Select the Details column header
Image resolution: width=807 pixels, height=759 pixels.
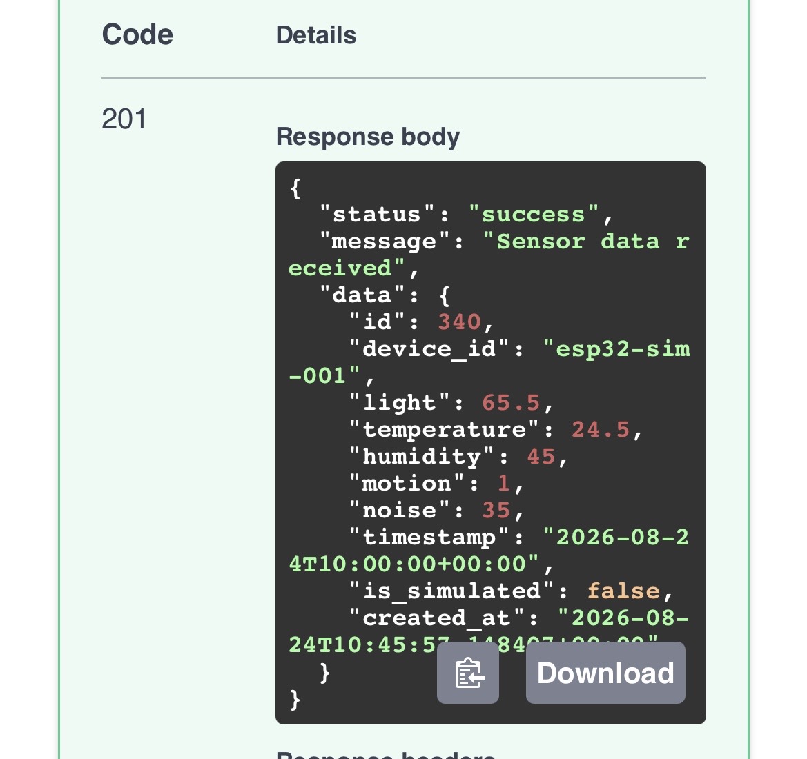coord(316,35)
